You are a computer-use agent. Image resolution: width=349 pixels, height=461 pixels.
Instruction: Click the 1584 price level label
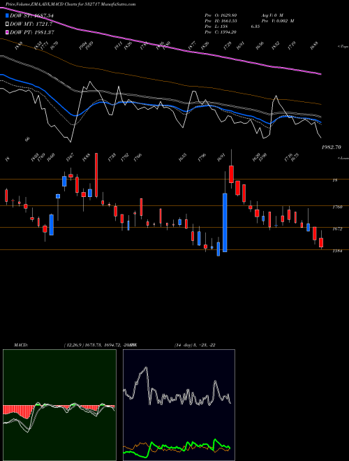pyautogui.click(x=337, y=251)
